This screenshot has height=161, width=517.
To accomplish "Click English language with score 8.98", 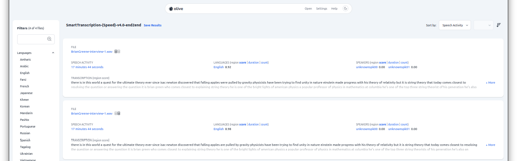I will tap(219, 129).
